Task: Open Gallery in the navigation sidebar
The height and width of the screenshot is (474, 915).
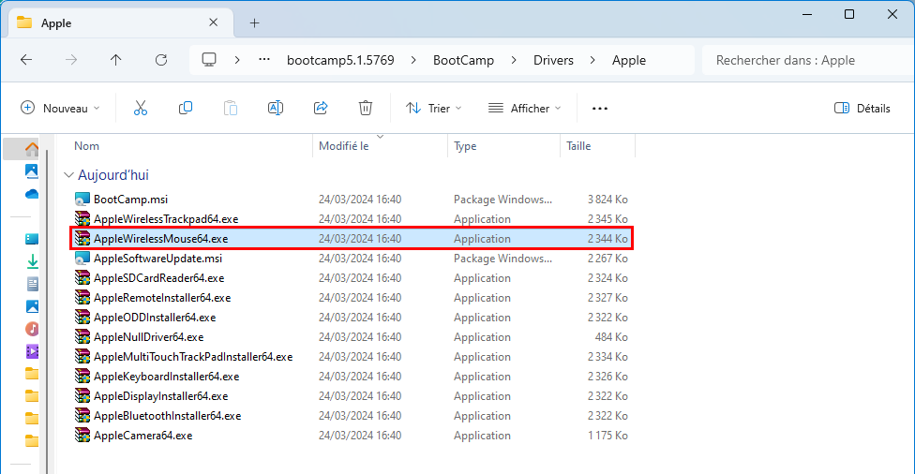Action: click(x=32, y=170)
